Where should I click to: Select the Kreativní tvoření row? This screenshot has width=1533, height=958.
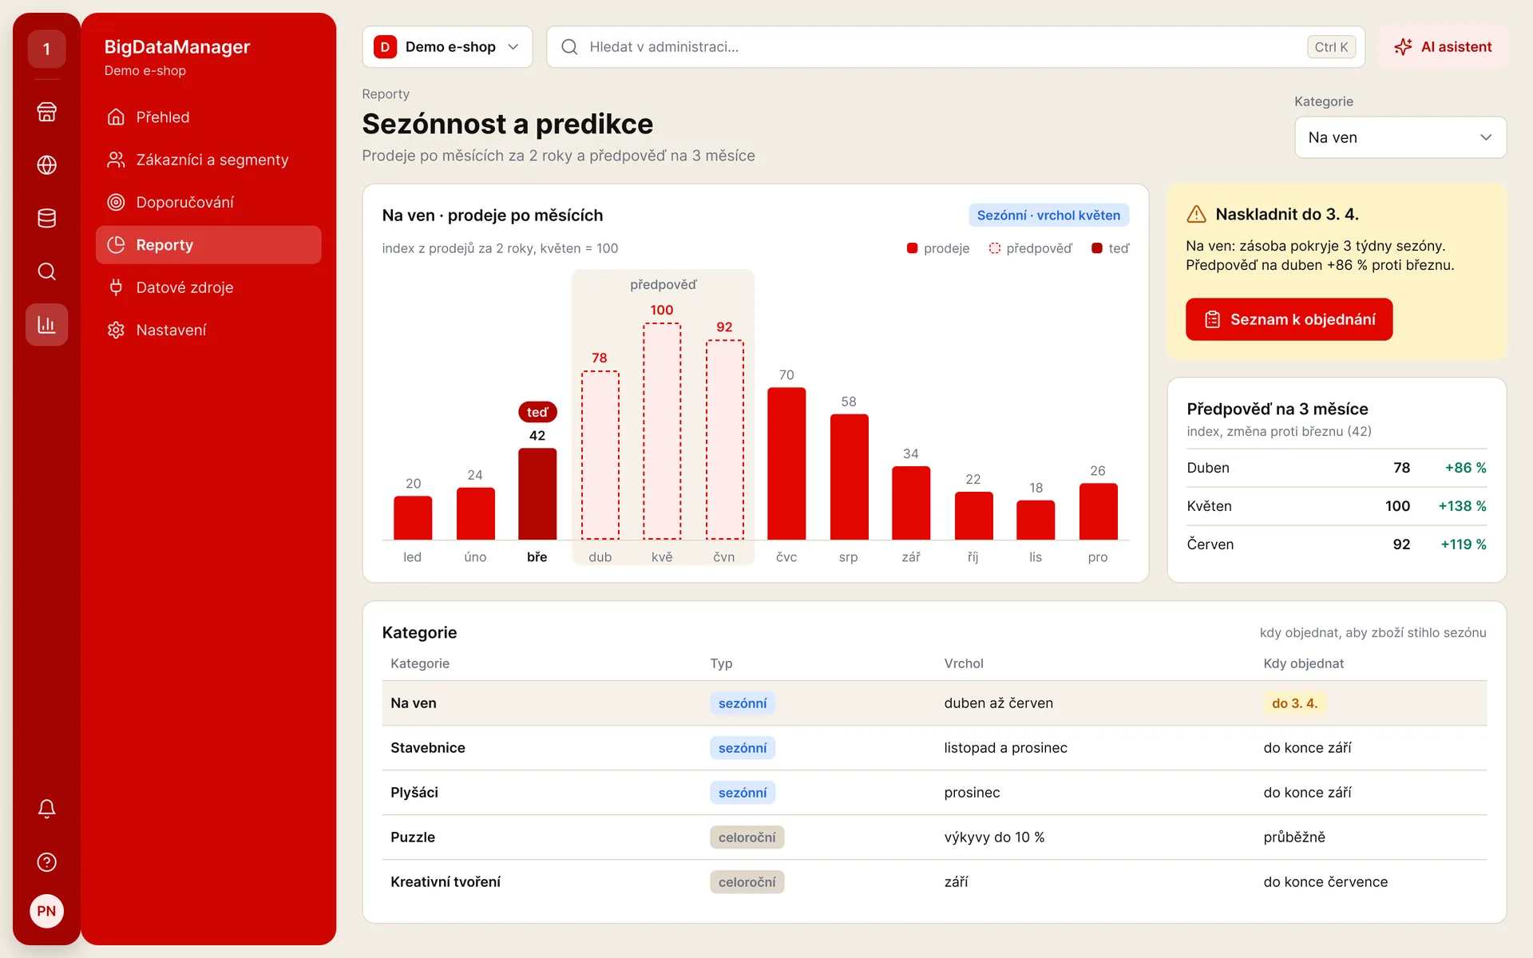(934, 882)
